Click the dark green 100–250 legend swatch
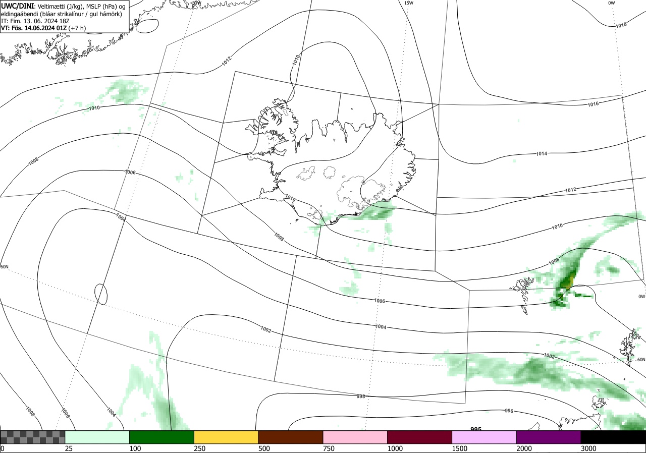The width and height of the screenshot is (646, 453). [161, 437]
